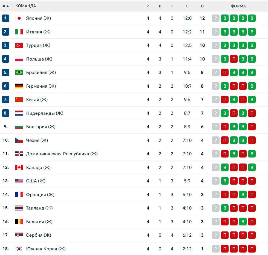Click США's first green win badge
Screen dimensions: 268x255
point(224,181)
